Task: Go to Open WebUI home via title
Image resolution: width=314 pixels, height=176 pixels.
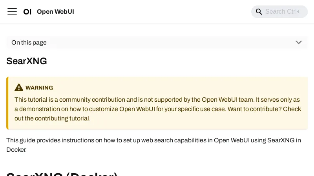Action: tap(55, 12)
